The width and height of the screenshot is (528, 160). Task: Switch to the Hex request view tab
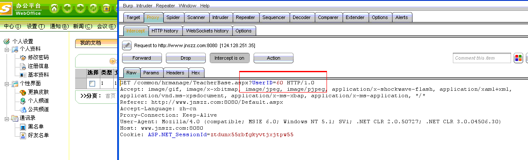coord(196,73)
